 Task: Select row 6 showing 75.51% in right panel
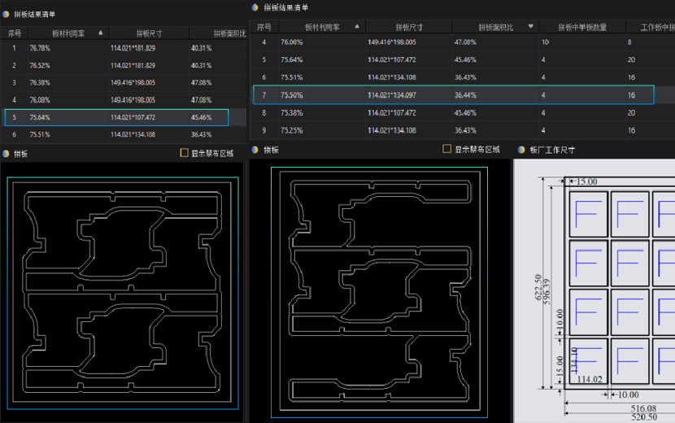463,77
